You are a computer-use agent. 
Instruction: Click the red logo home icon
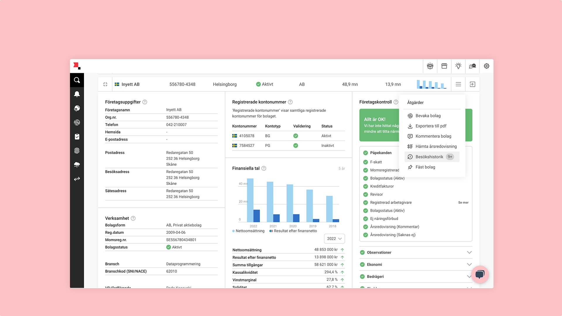77,66
